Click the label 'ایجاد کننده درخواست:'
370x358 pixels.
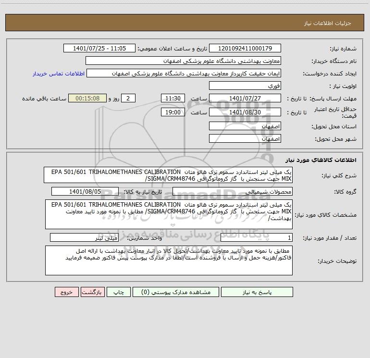pyautogui.click(x=330, y=74)
